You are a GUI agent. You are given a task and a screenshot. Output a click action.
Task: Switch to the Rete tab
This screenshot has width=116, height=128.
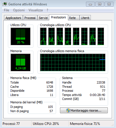pyautogui.click(x=74, y=18)
